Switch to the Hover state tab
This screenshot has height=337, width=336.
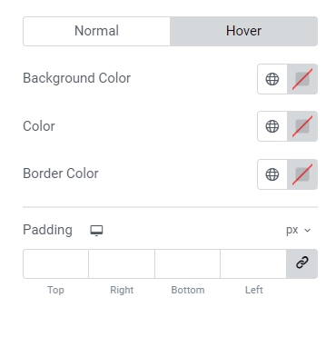coord(243,31)
